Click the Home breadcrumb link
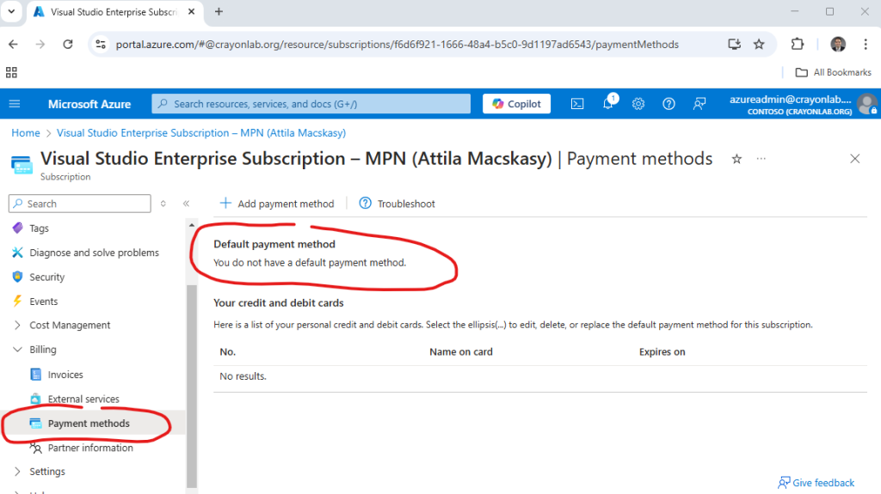 tap(26, 133)
